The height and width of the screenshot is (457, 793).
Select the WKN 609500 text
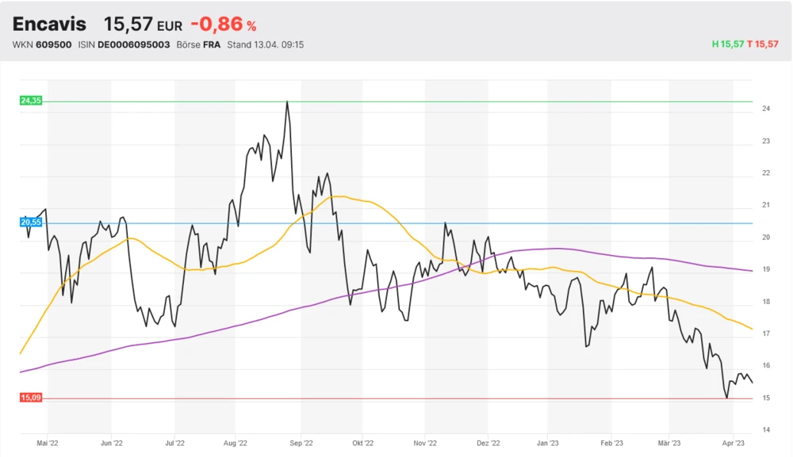click(42, 45)
